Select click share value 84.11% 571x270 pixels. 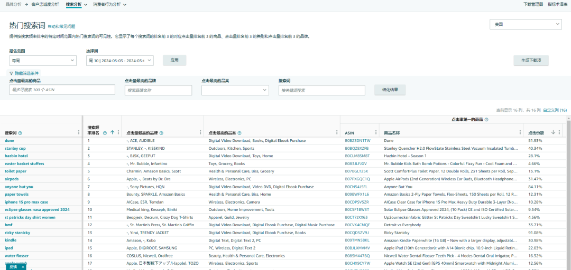535,187
